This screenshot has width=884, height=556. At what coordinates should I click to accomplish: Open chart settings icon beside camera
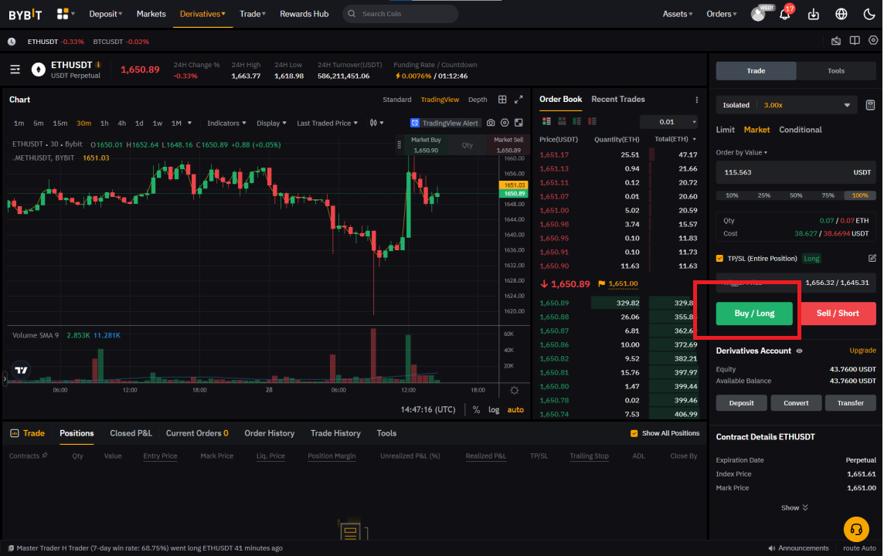(x=505, y=123)
